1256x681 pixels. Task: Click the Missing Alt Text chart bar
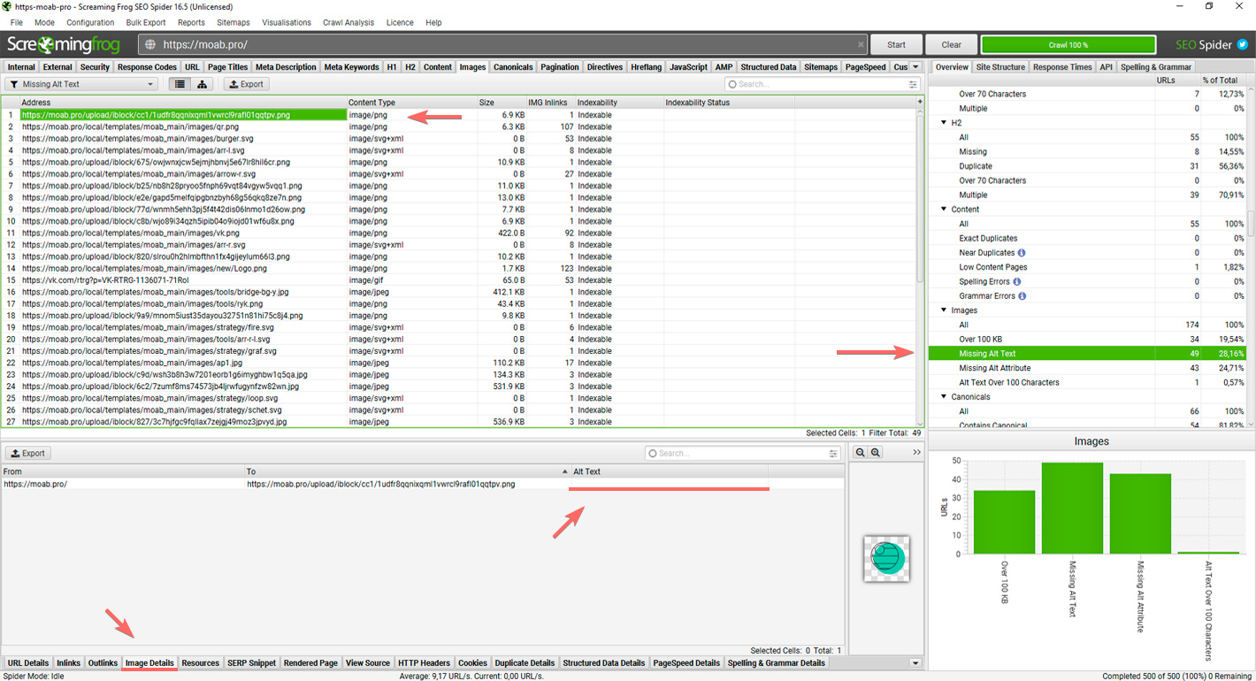pyautogui.click(x=1072, y=509)
